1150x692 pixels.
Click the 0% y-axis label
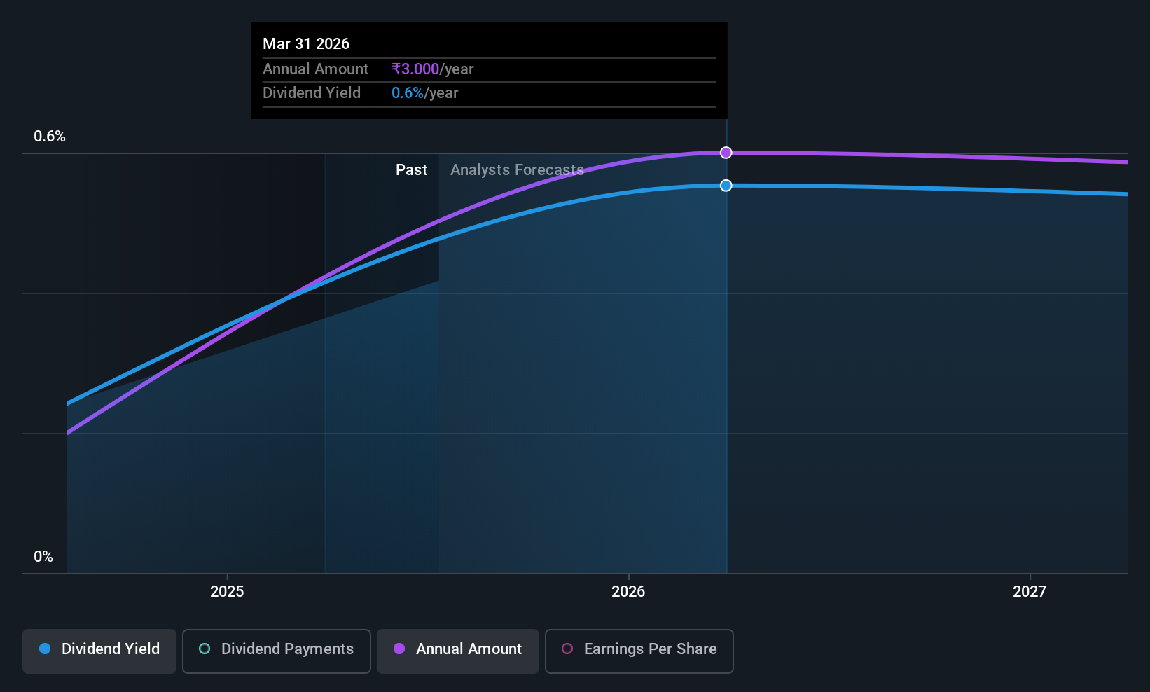pyautogui.click(x=43, y=557)
